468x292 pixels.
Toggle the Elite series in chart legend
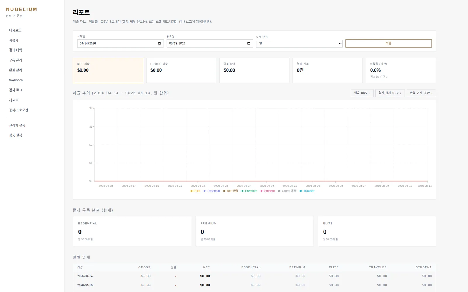(x=195, y=191)
